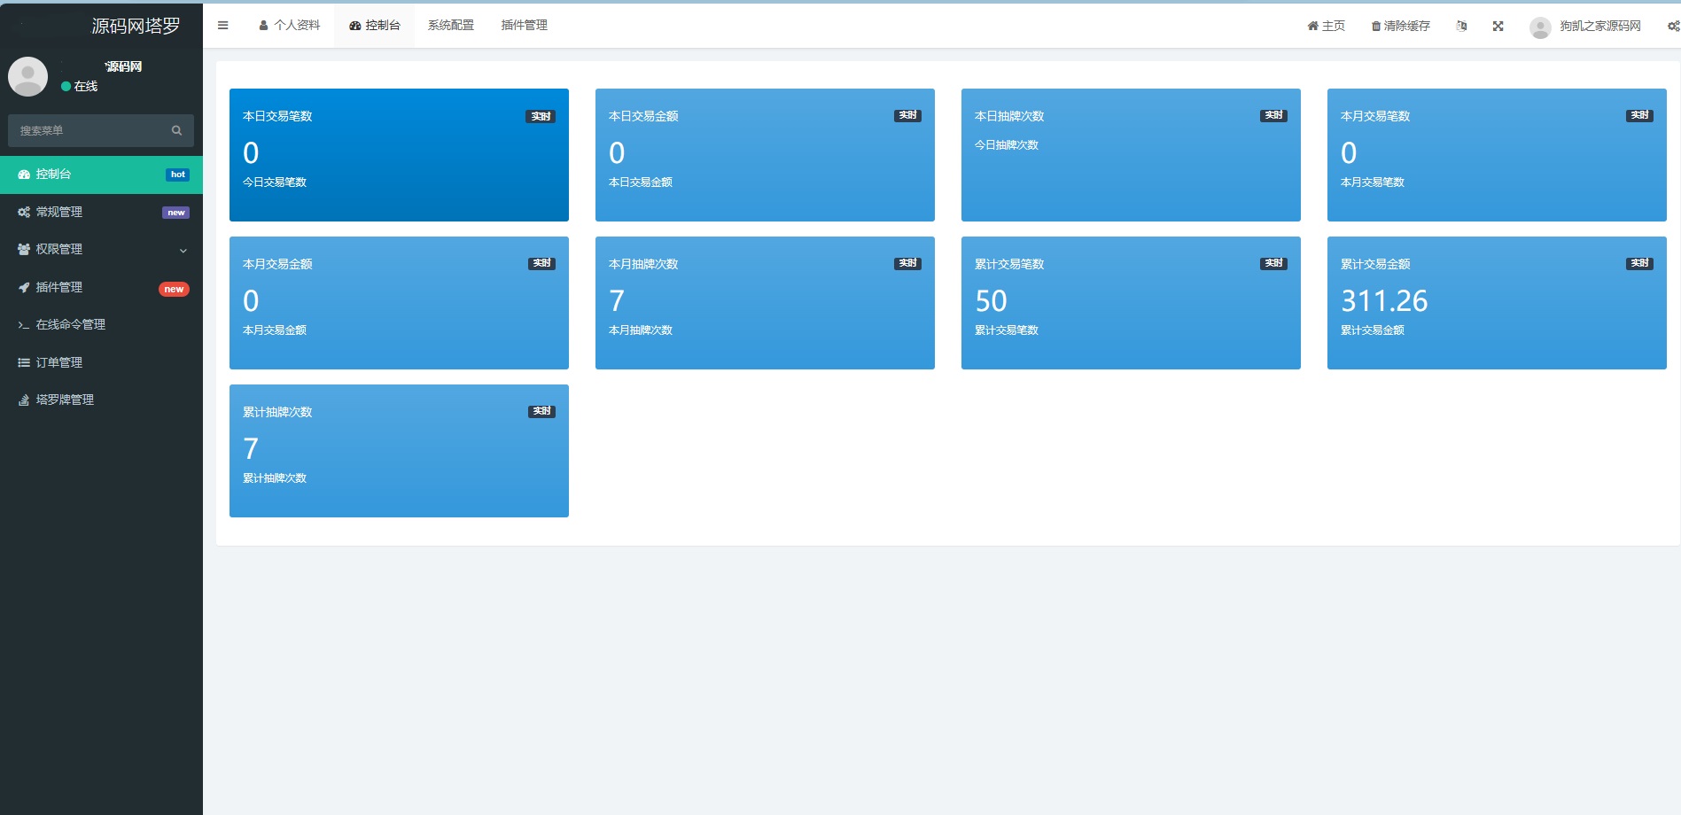The height and width of the screenshot is (815, 1681).
Task: Type in the 搜索菜单 search field
Action: pyautogui.click(x=89, y=130)
